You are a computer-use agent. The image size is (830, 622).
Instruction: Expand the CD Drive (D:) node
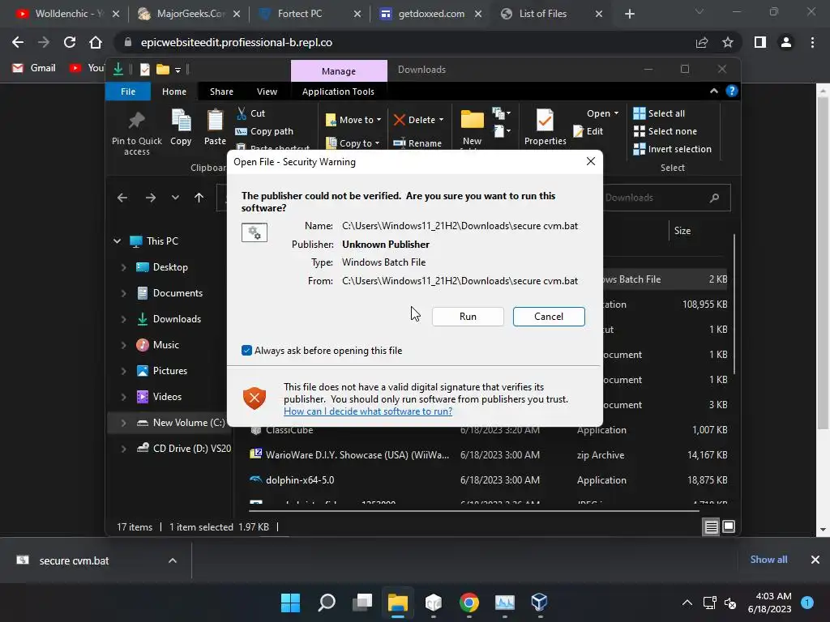pyautogui.click(x=124, y=449)
